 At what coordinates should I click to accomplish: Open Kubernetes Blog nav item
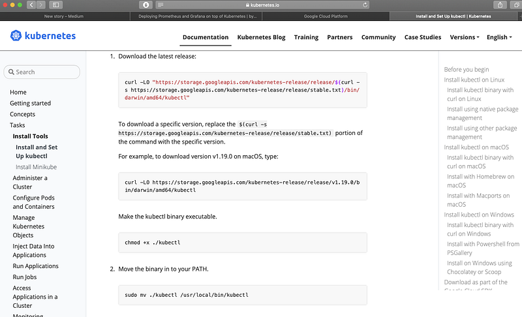tap(262, 37)
